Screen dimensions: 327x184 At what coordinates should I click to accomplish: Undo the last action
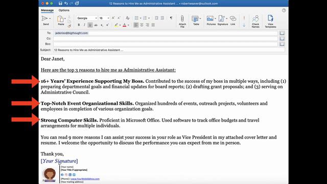tap(66, 4)
